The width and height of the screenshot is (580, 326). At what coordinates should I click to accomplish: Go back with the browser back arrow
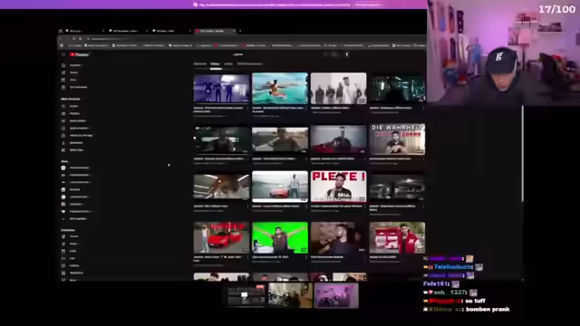(x=61, y=38)
